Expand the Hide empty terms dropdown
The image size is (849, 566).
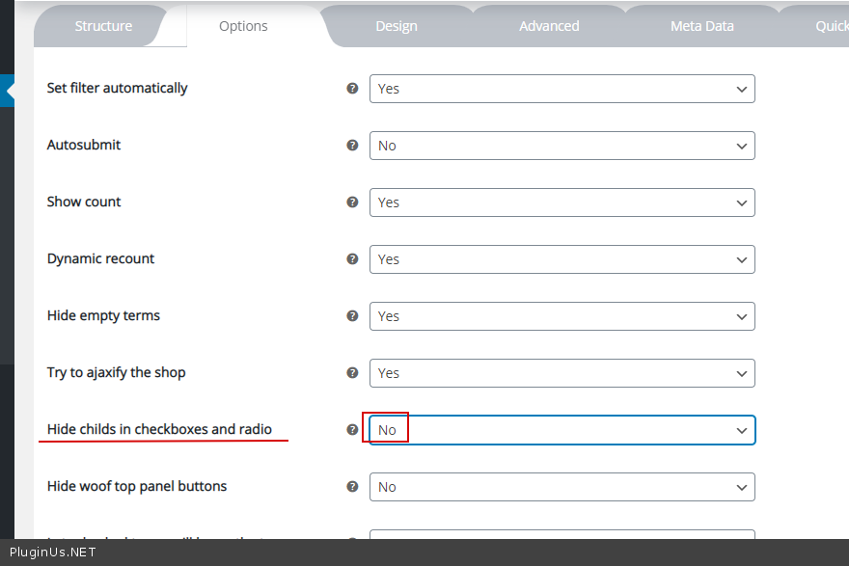561,316
